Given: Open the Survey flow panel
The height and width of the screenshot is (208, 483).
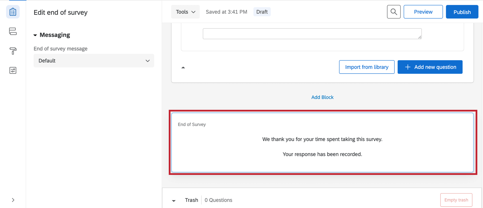Looking at the screenshot, I should 13,31.
